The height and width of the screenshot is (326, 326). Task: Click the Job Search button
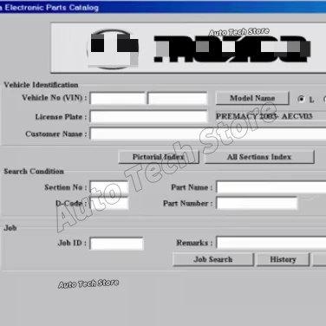point(213,259)
